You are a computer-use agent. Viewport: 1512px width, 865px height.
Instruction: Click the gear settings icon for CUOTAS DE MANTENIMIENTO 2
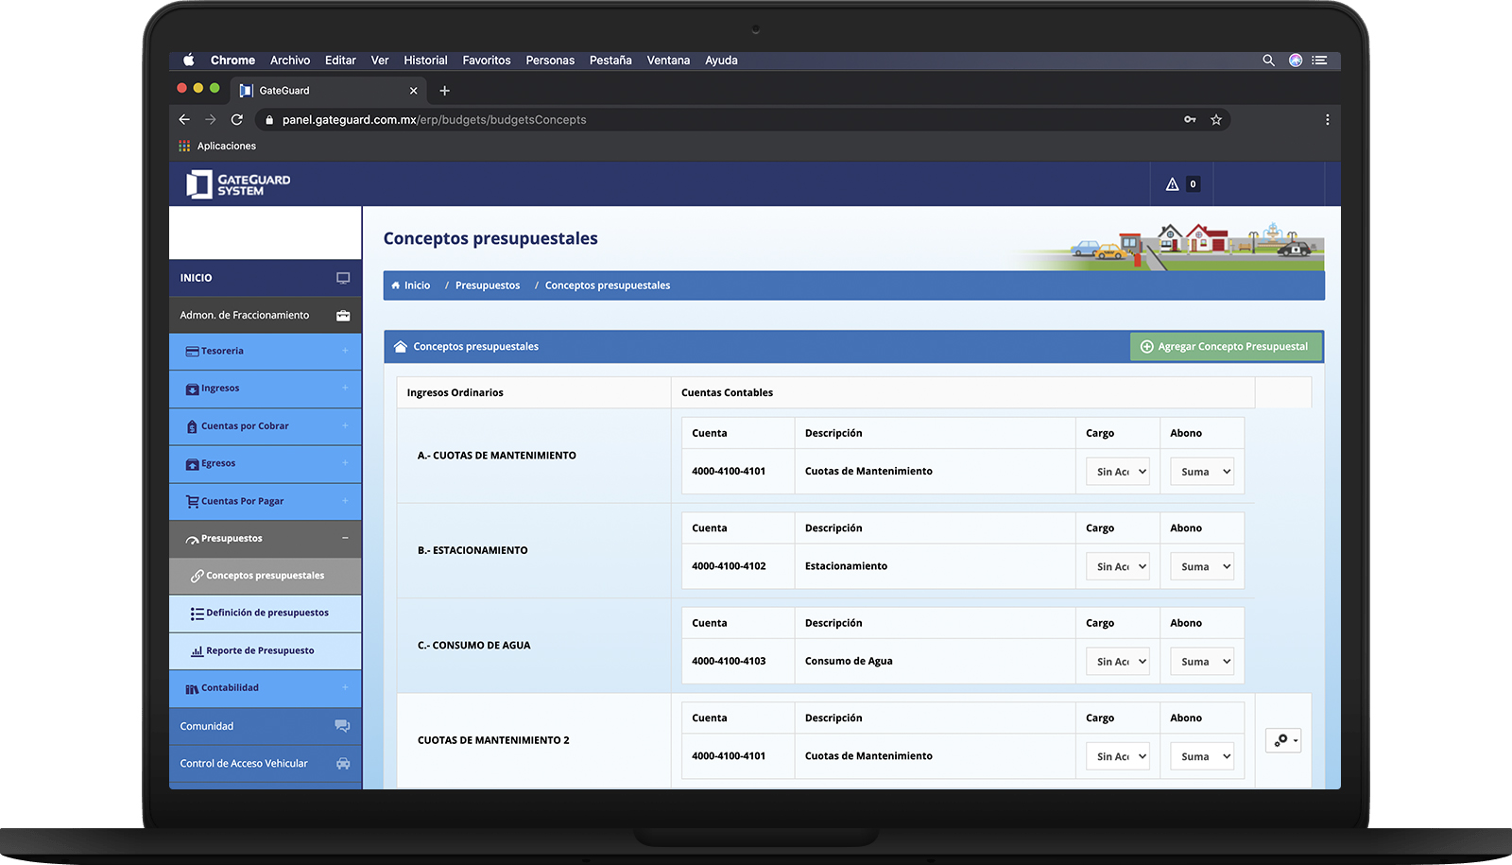(1283, 740)
